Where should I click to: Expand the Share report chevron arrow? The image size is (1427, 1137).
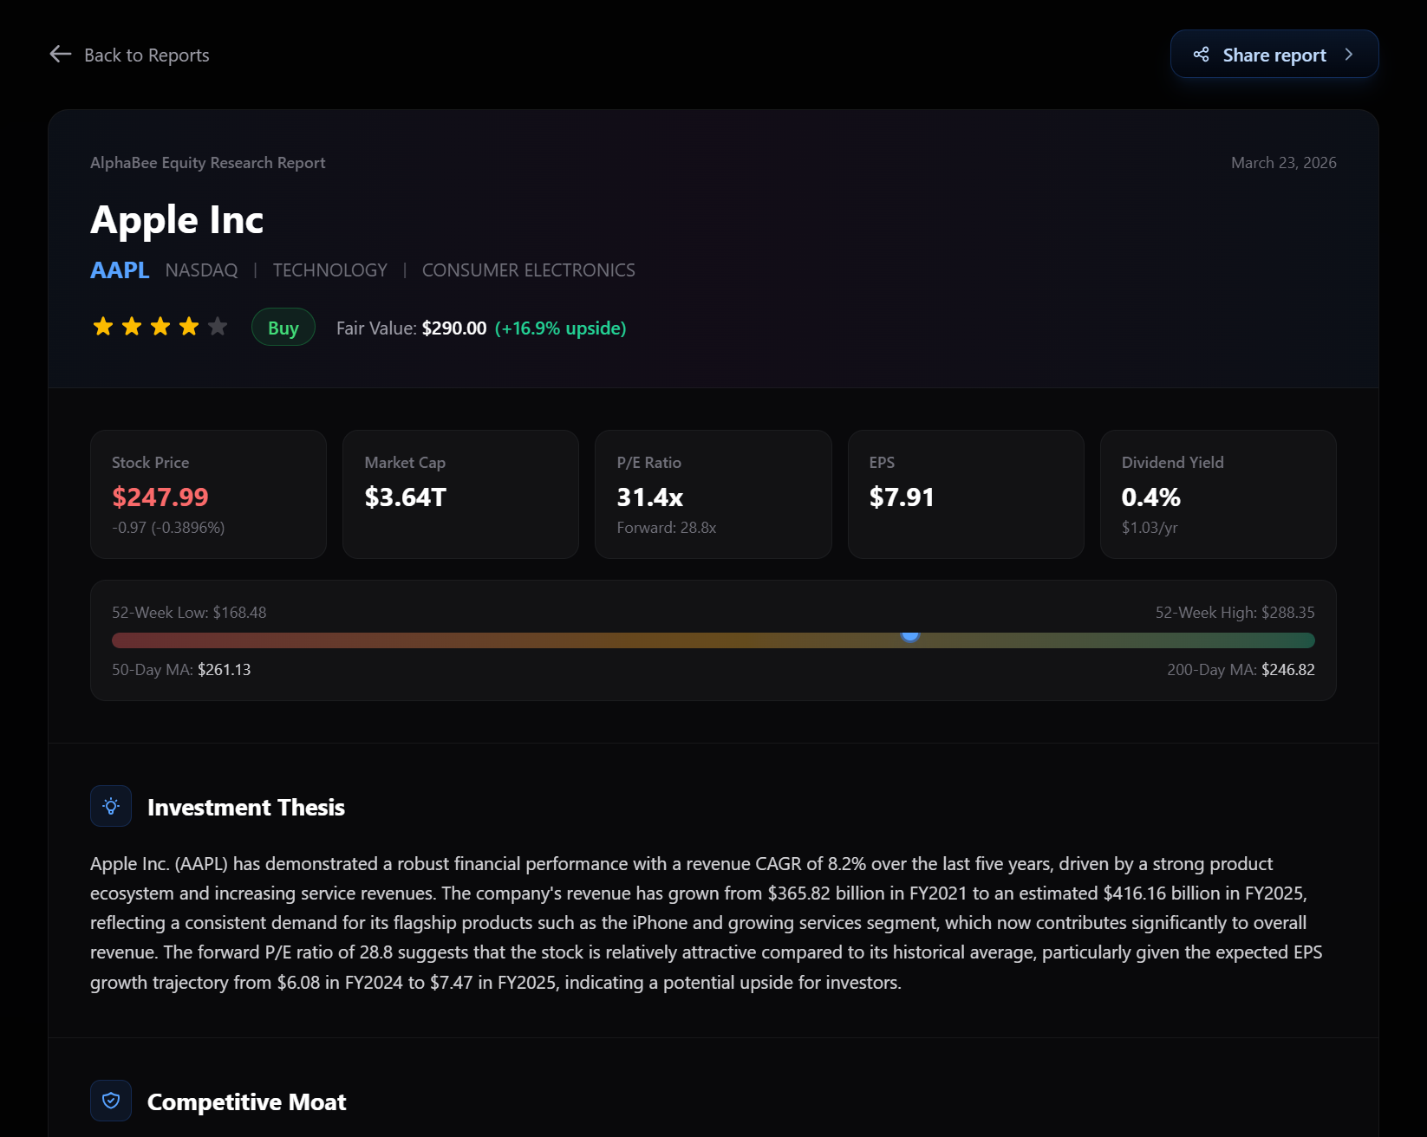(x=1348, y=55)
